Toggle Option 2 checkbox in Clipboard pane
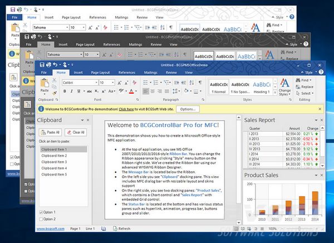The height and width of the screenshot is (243, 334). 41,219
